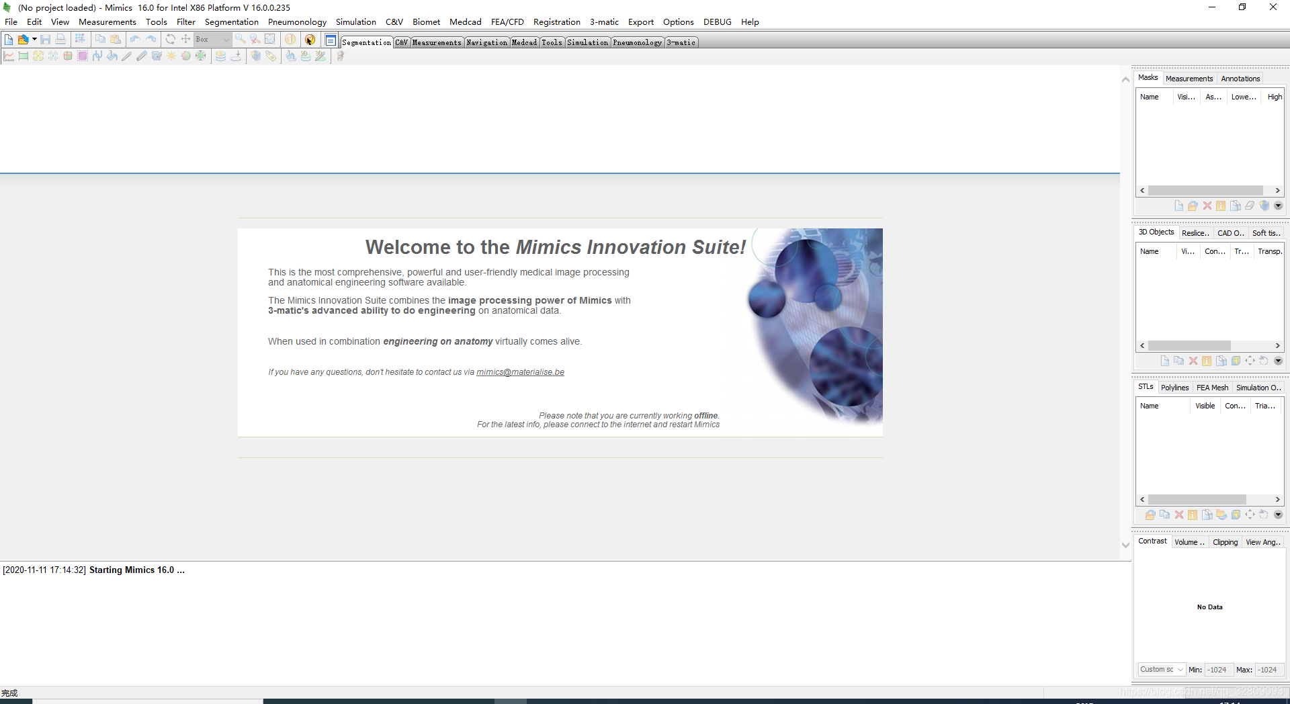The image size is (1290, 704).
Task: Click the Region Growing tool icon
Action: 38,56
